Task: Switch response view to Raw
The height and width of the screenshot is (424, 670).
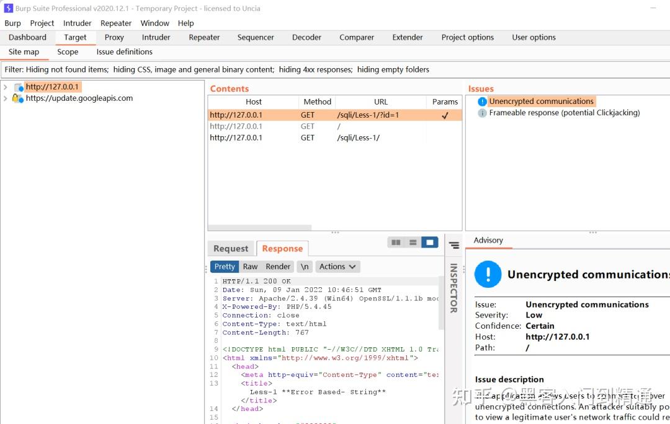Action: pos(250,267)
